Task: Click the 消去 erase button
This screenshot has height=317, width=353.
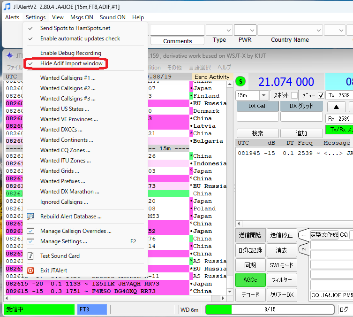Action: pyautogui.click(x=282, y=250)
